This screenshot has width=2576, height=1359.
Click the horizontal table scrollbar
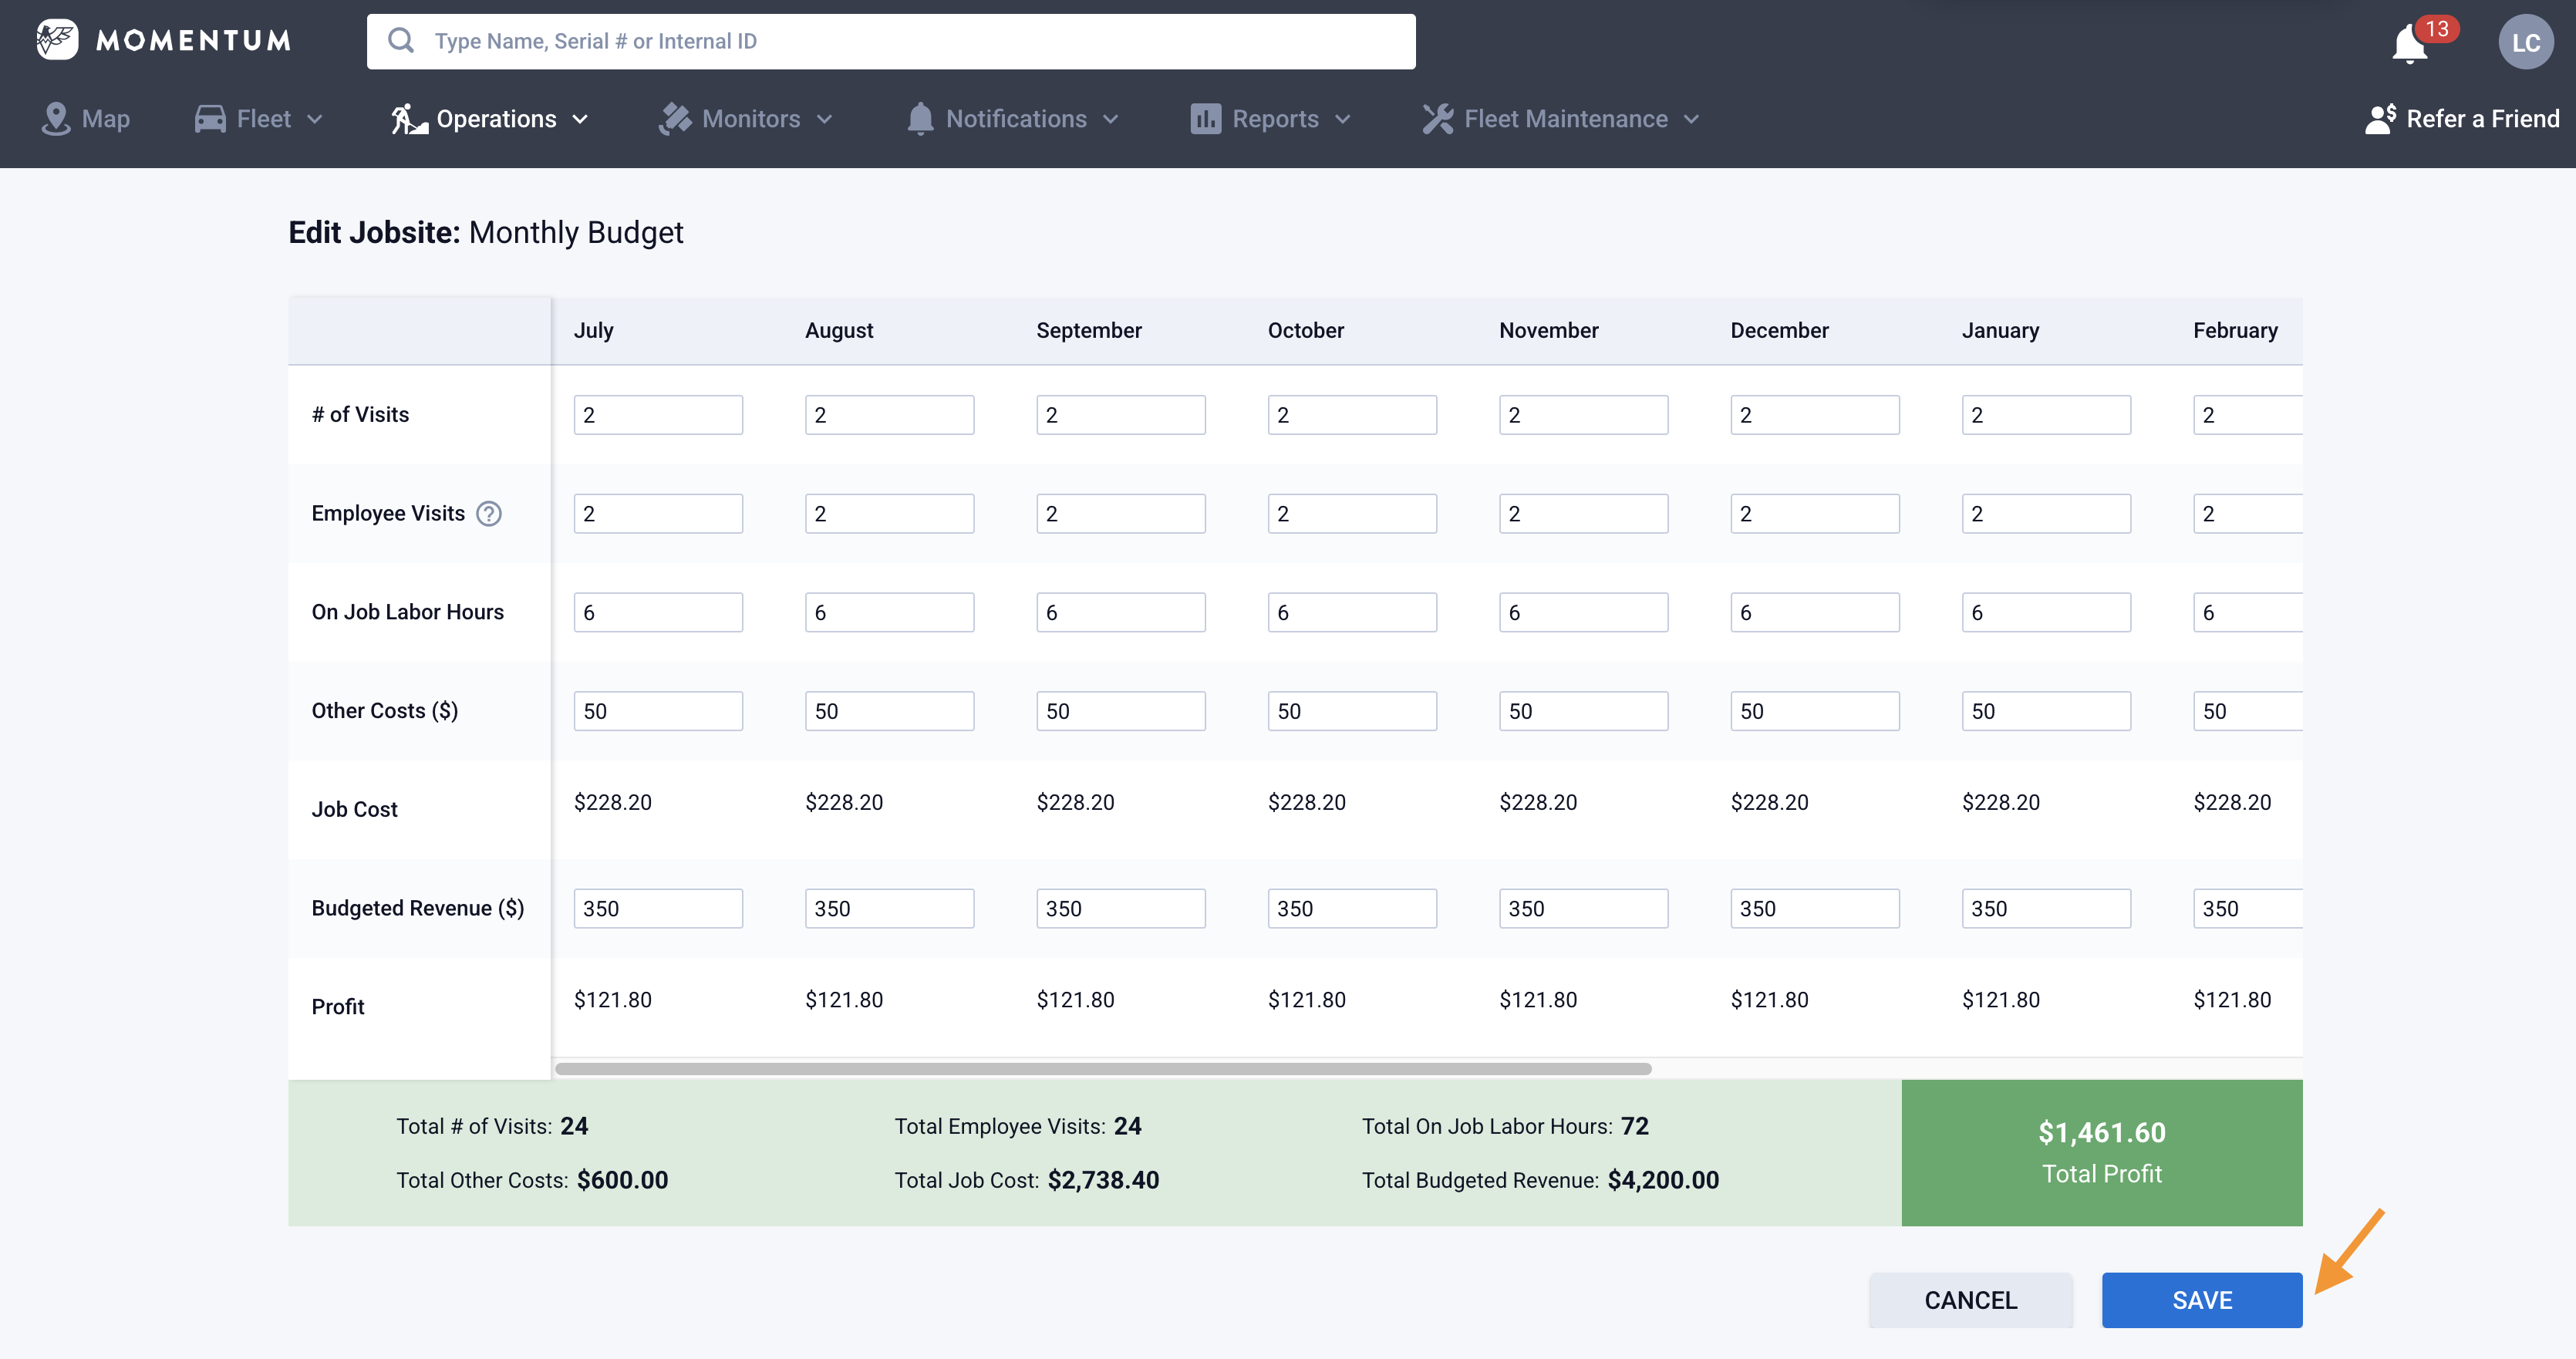point(1102,1069)
